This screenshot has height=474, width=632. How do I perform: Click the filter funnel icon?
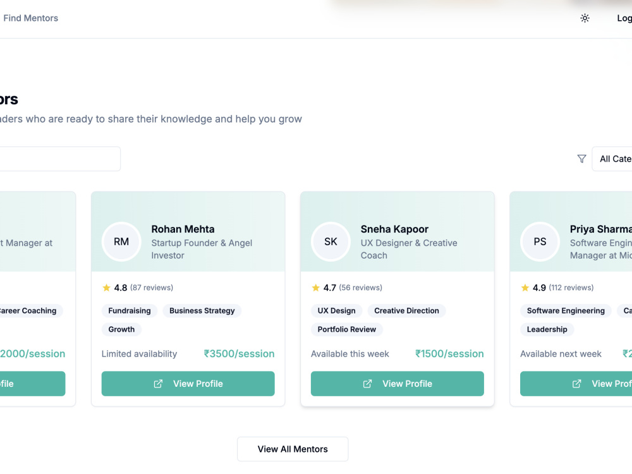(x=581, y=159)
